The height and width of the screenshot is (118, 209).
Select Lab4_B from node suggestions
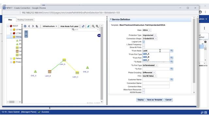pos(156,57)
